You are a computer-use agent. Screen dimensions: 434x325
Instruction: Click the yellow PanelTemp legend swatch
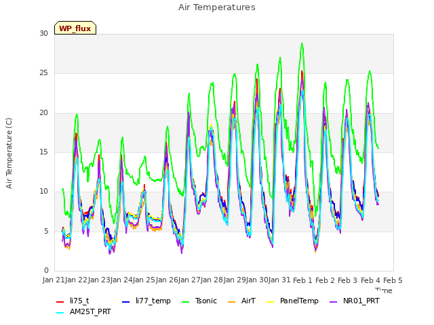click(271, 301)
